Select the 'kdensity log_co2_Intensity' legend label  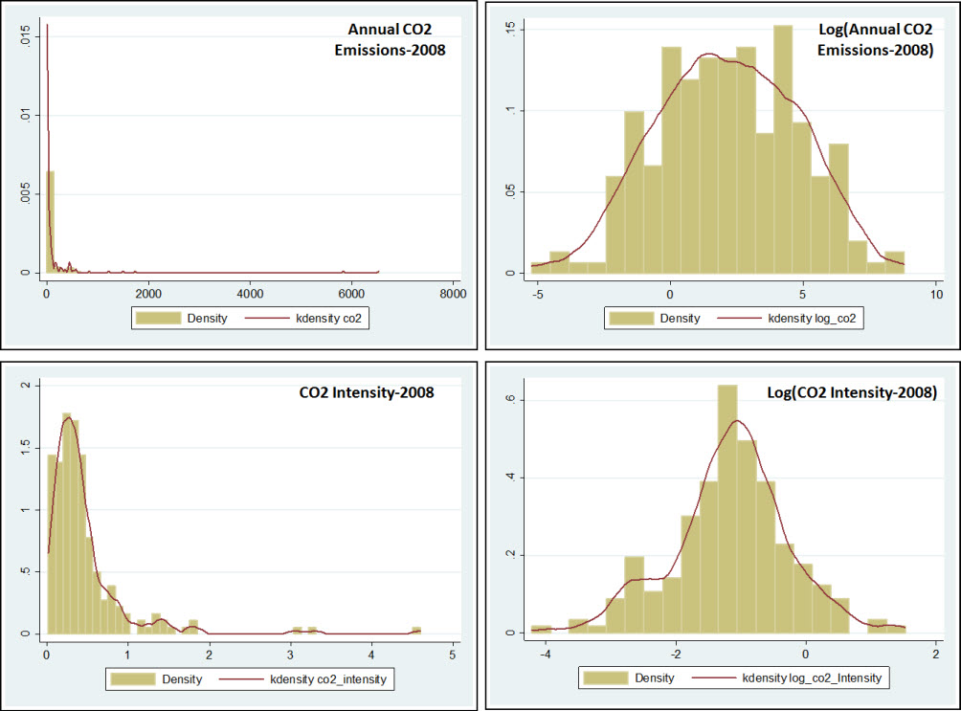(x=812, y=678)
